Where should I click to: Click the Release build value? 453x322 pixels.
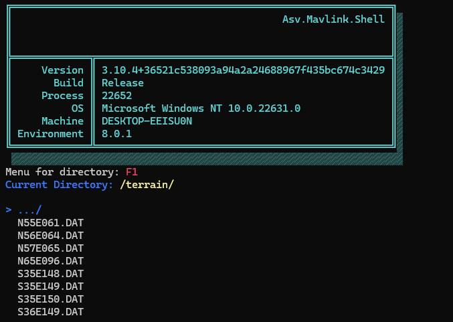tap(122, 83)
